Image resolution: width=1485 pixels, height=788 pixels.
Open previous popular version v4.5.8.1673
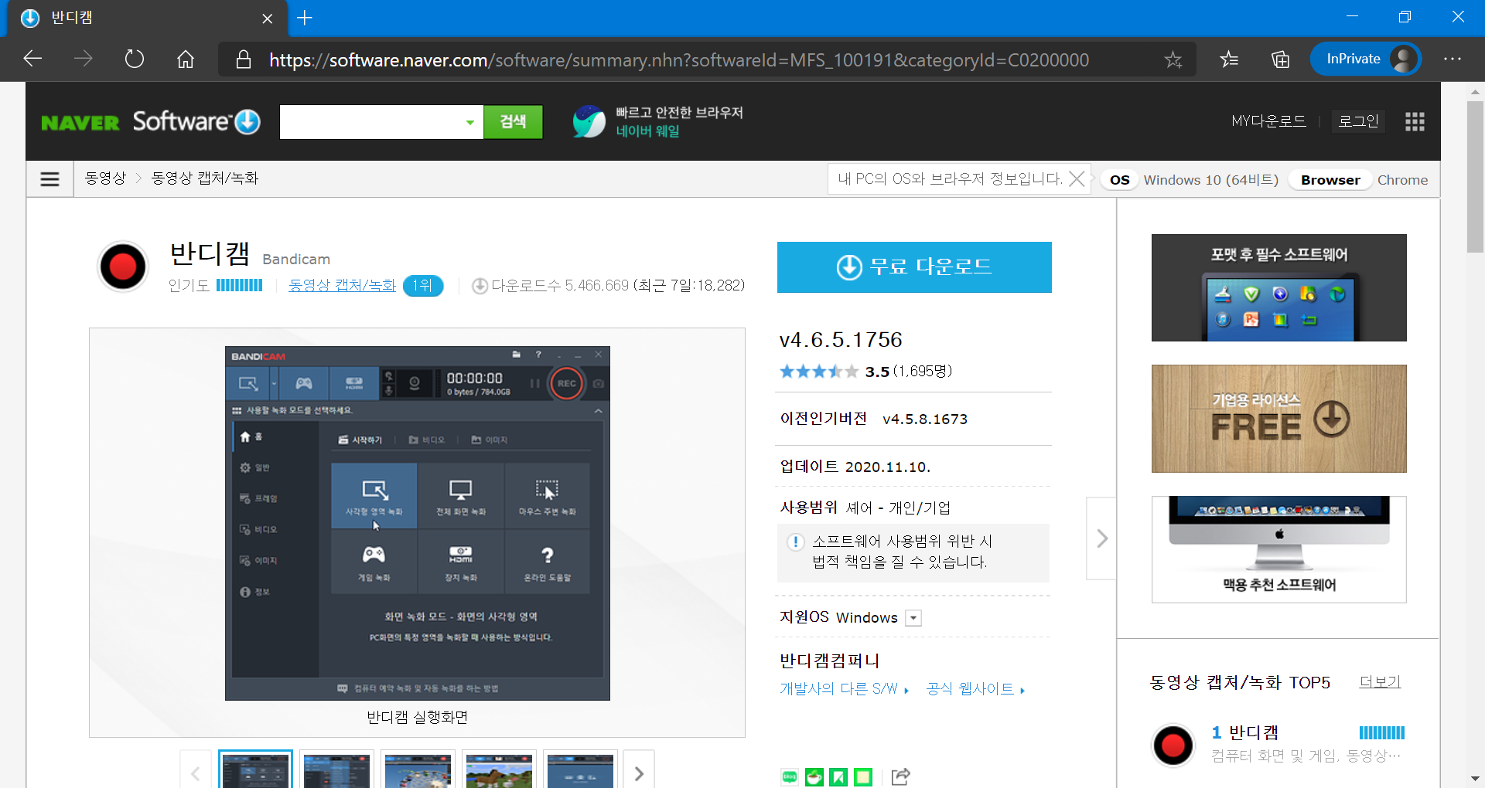coord(925,419)
